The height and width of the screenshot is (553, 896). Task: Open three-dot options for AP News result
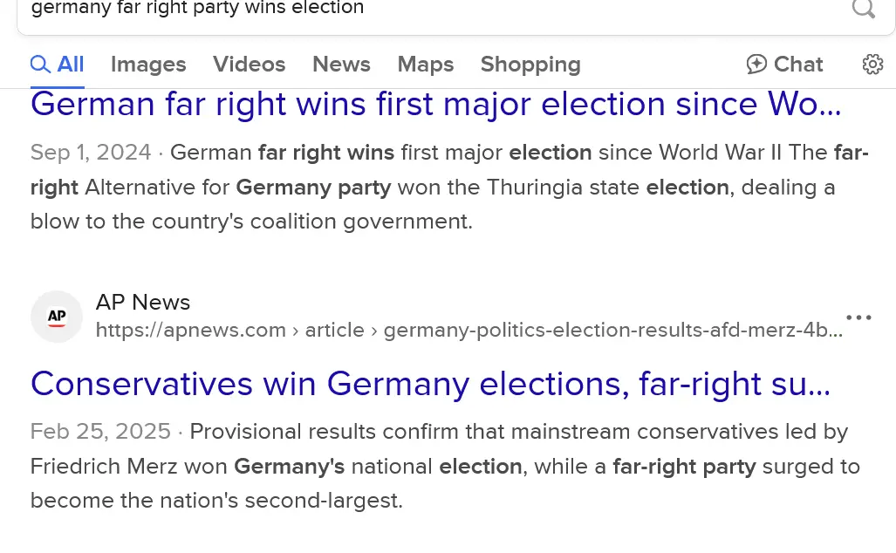(858, 317)
